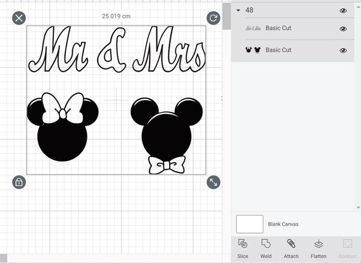Click the Blank Canvas white swatch
This screenshot has height=263, width=361.
click(x=250, y=224)
